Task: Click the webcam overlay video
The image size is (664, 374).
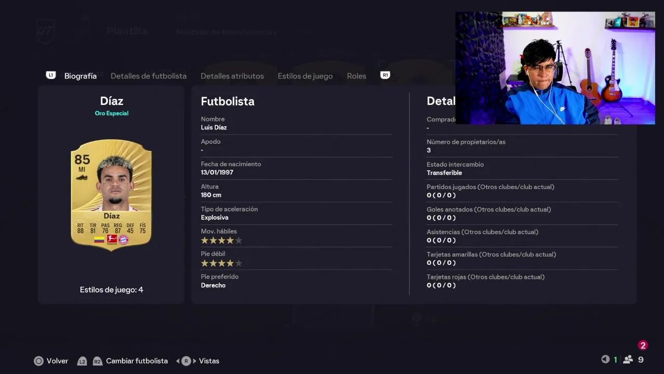Action: pos(555,68)
